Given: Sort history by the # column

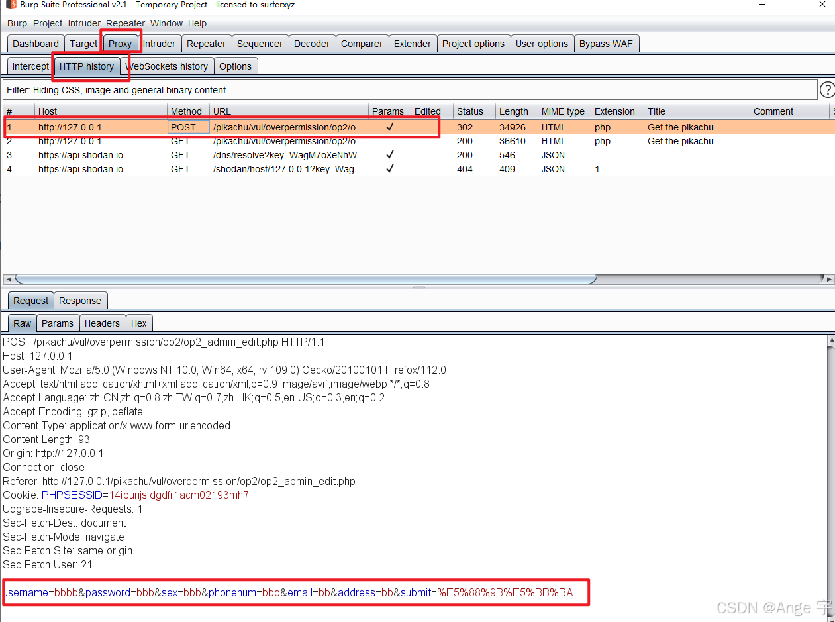Looking at the screenshot, I should [x=19, y=111].
